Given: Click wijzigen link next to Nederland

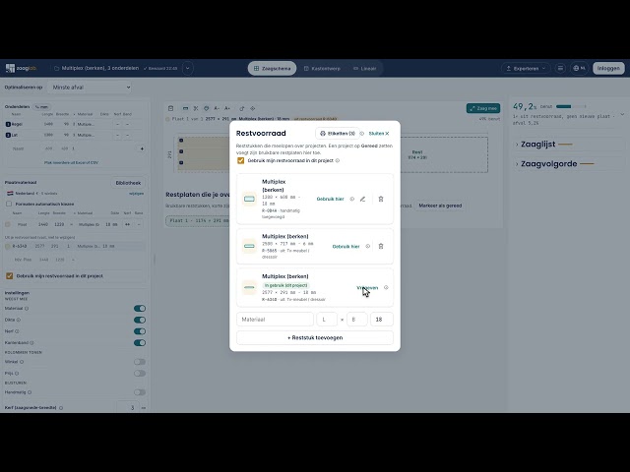Looking at the screenshot, I should pyautogui.click(x=137, y=194).
